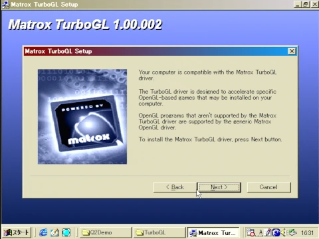Restore the outer setup window size
The image size is (319, 239).
click(306, 4)
